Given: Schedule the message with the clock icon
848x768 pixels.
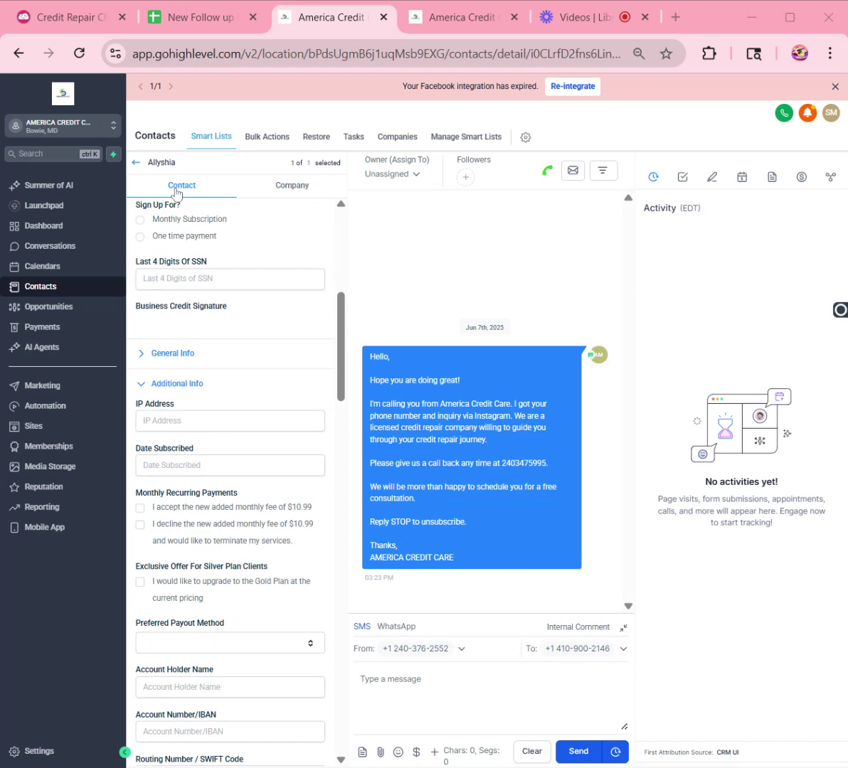Looking at the screenshot, I should 615,752.
